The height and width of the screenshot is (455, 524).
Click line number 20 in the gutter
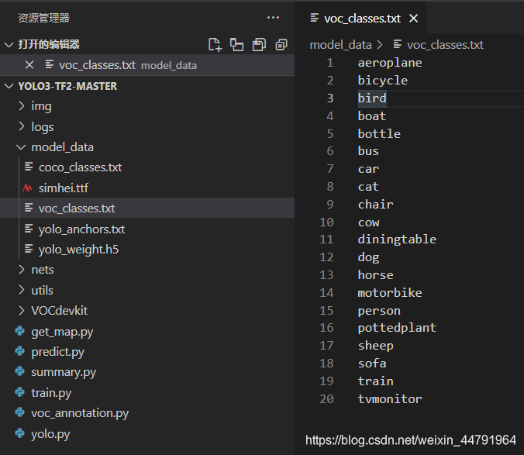(x=326, y=399)
